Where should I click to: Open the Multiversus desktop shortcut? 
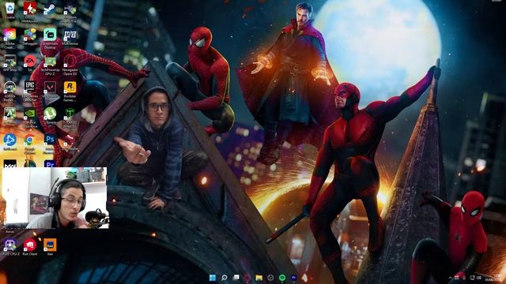click(70, 36)
